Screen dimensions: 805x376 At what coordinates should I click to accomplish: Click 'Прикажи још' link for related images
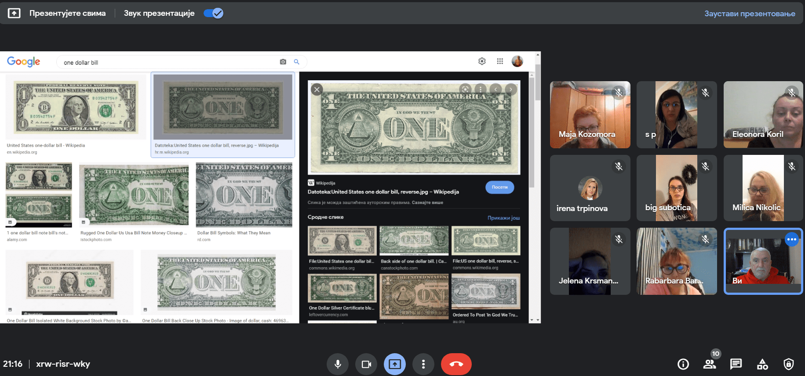point(503,218)
